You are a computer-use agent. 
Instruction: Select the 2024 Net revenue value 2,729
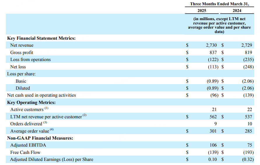[x=247, y=45]
